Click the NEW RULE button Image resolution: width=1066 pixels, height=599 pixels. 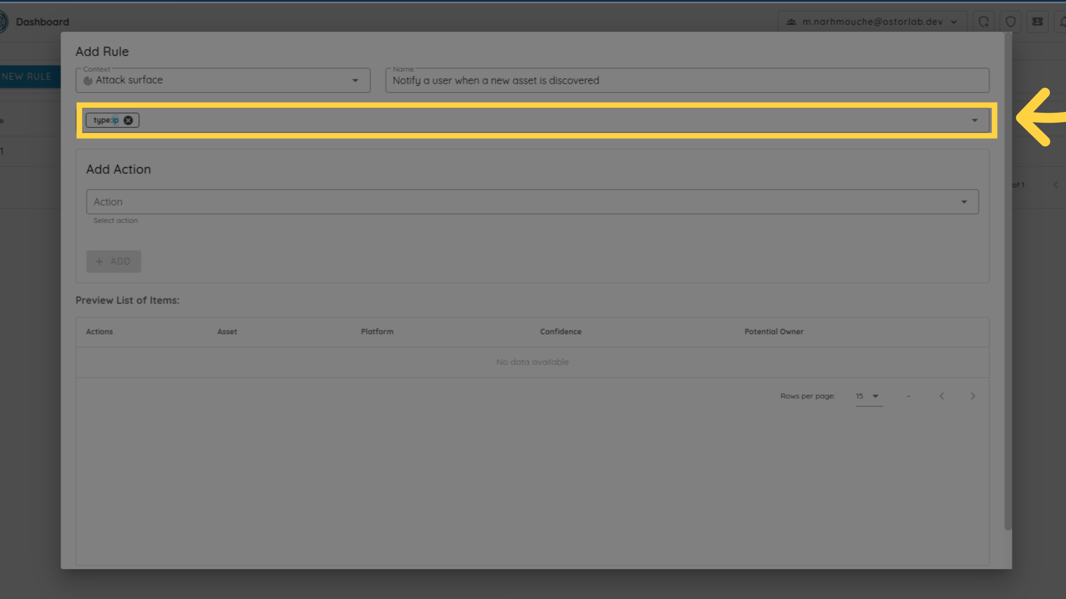coord(27,77)
